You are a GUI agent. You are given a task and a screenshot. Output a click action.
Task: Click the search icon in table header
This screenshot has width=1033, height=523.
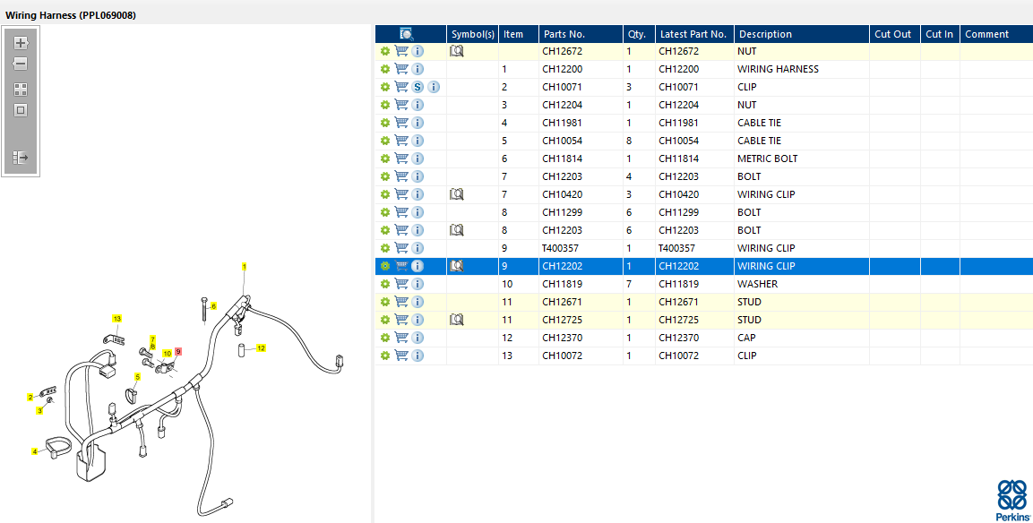pyautogui.click(x=406, y=34)
